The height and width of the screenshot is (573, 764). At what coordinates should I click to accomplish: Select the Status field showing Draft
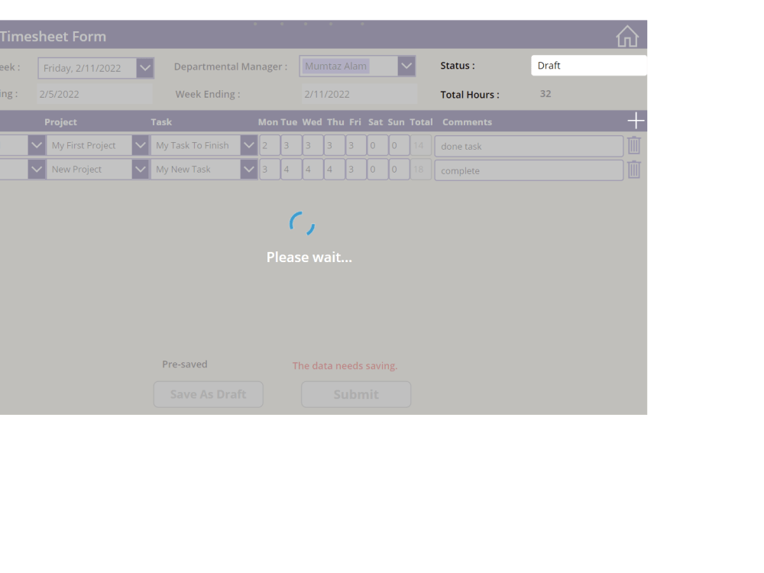pos(588,65)
